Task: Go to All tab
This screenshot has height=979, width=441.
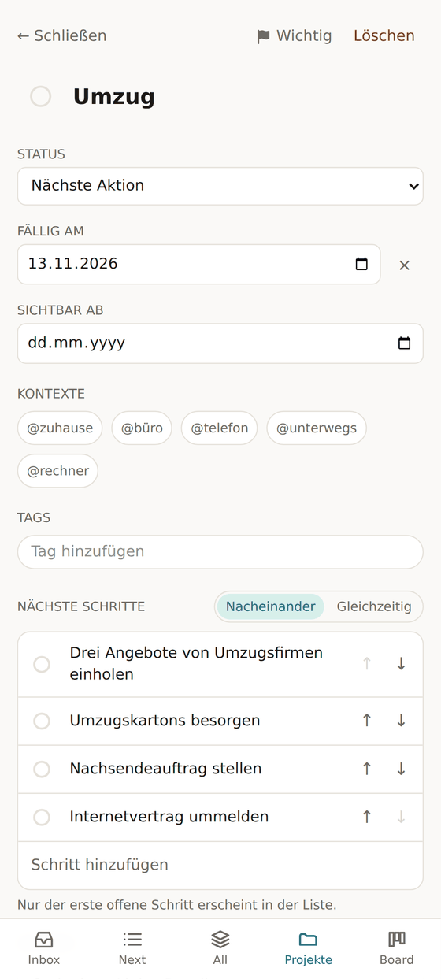Action: pyautogui.click(x=220, y=948)
